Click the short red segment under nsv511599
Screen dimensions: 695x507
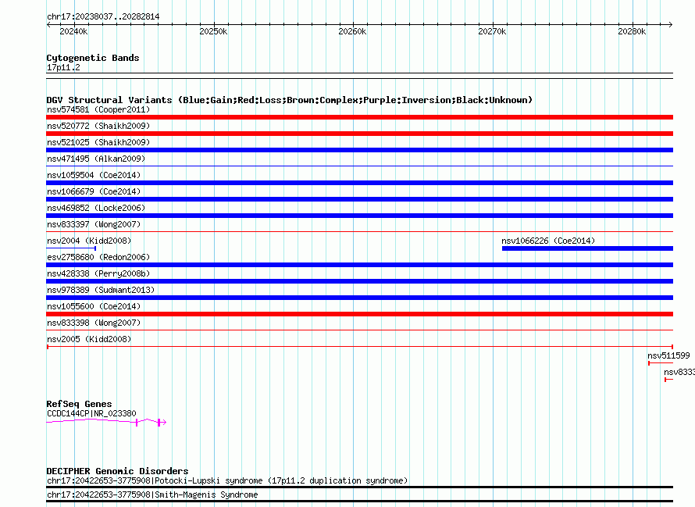[x=661, y=363]
